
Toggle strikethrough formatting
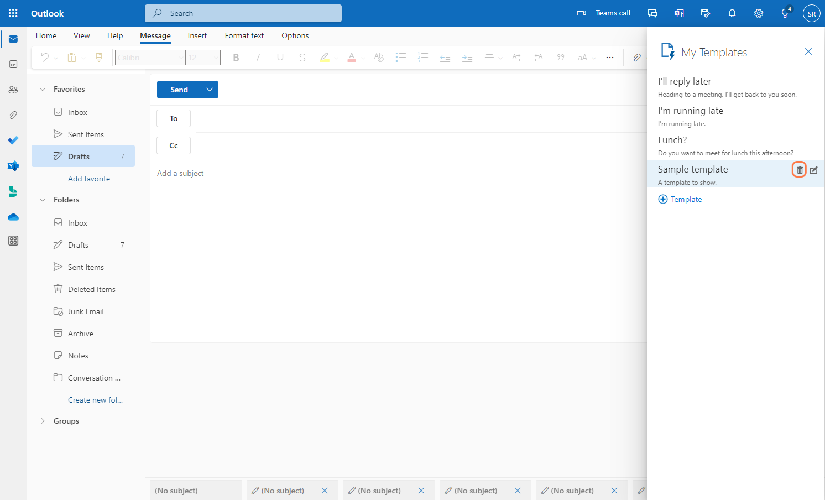tap(302, 58)
